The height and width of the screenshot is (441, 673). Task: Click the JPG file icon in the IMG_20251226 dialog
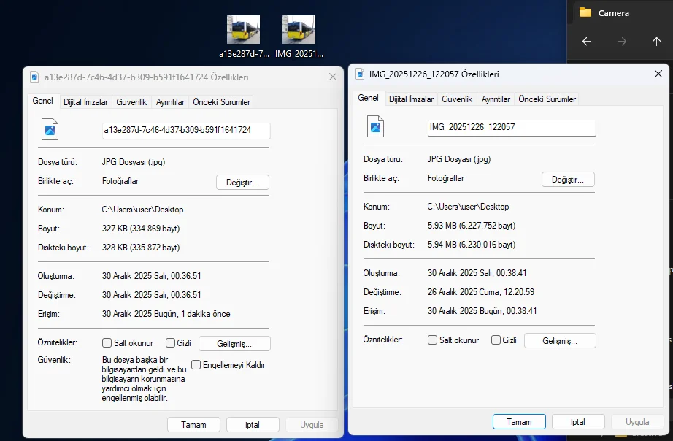(x=376, y=126)
